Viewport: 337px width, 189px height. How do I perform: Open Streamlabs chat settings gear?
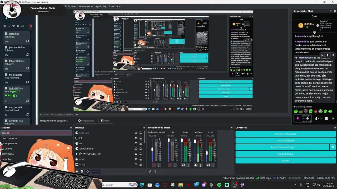pos(333,118)
